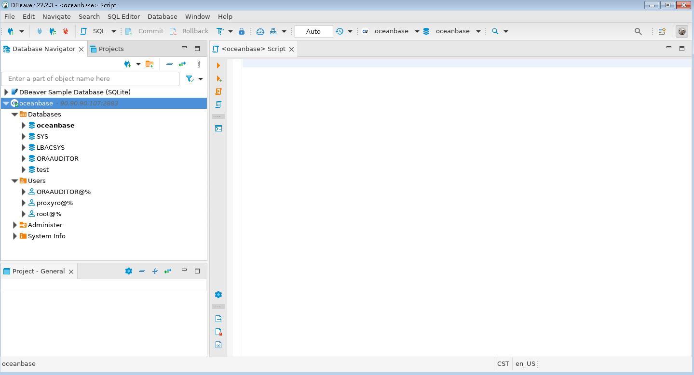Close the Database Navigator tab

[x=81, y=49]
